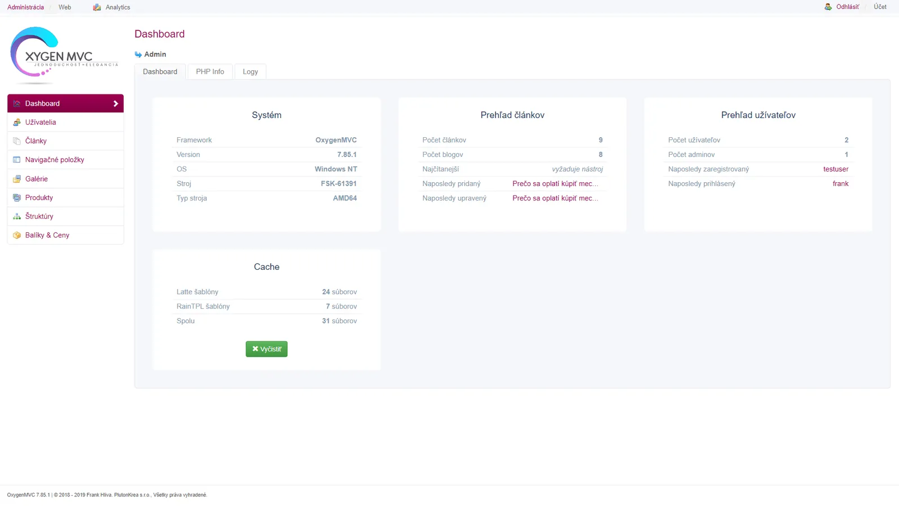Viewport: 899px width, 506px height.
Task: Click the 'vyžaduje nástroj' value text
Action: 577,169
